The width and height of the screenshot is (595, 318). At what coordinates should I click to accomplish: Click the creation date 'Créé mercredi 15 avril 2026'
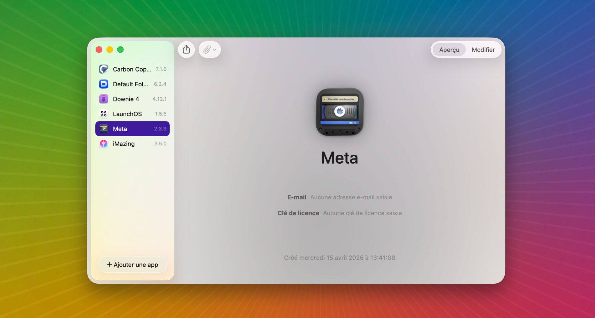(324, 258)
